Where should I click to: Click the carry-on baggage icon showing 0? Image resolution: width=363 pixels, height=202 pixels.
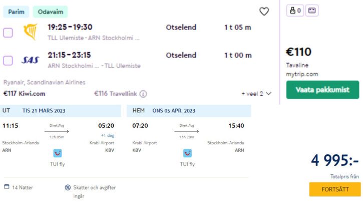click(295, 11)
